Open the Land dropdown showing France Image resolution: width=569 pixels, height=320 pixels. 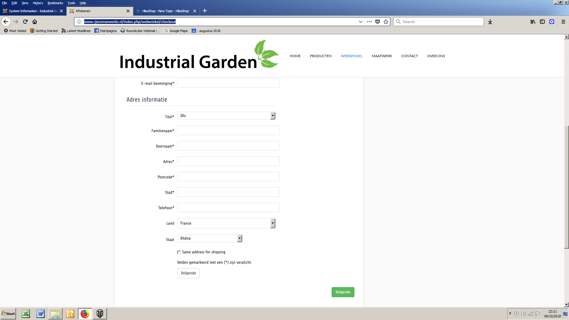coord(226,223)
